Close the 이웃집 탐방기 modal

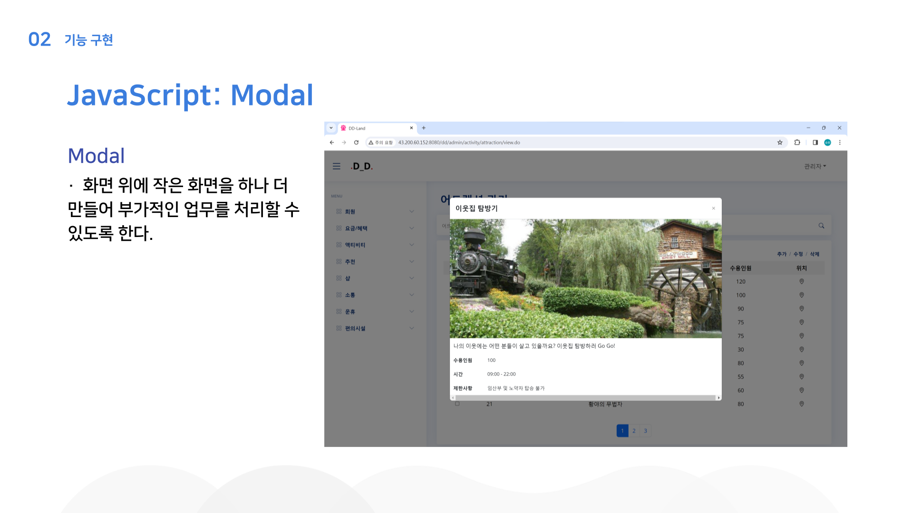713,209
